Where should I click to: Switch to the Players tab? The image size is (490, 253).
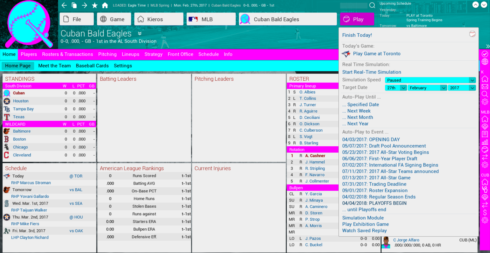[29, 54]
